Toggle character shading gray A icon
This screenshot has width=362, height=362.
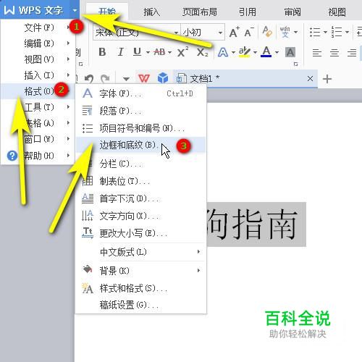290,52
